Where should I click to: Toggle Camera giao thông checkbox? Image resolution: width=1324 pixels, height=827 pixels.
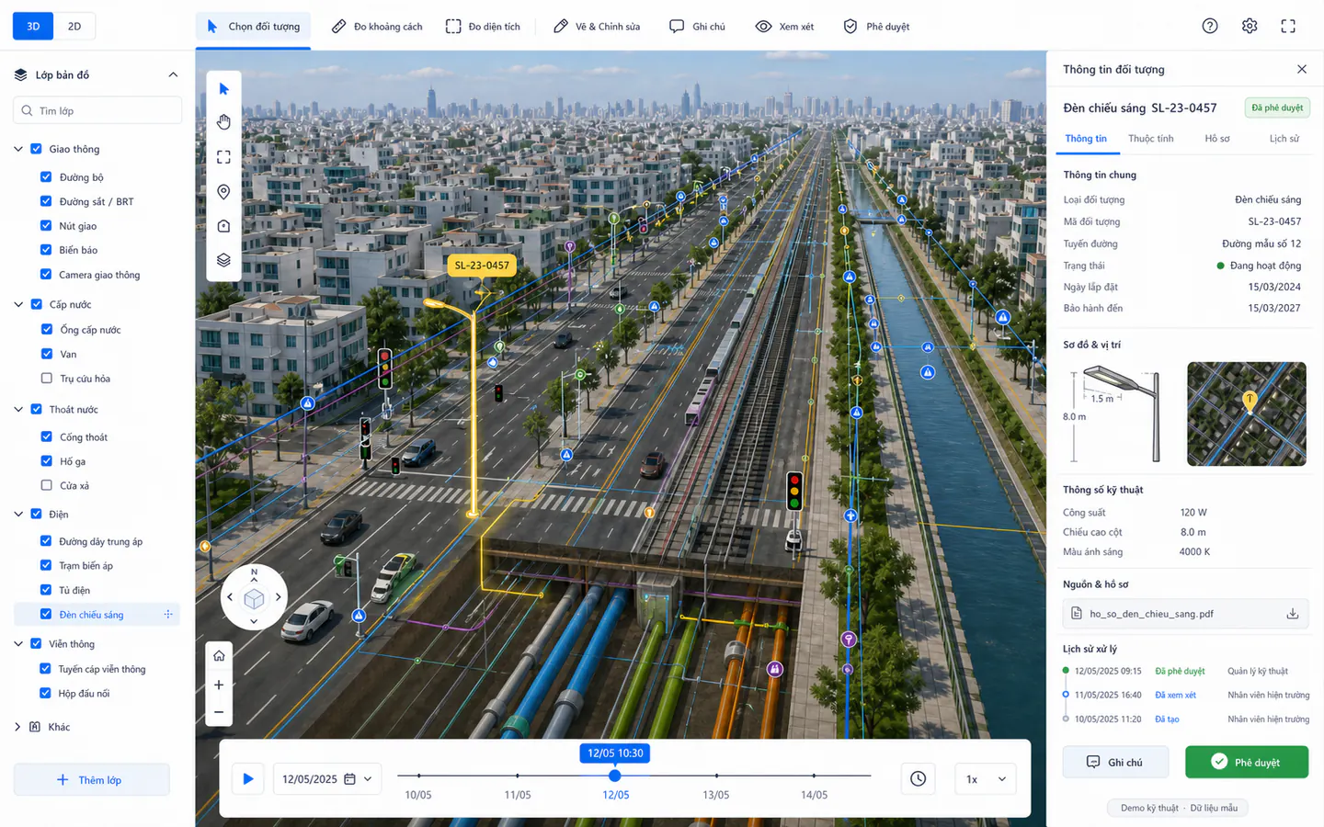(x=46, y=274)
